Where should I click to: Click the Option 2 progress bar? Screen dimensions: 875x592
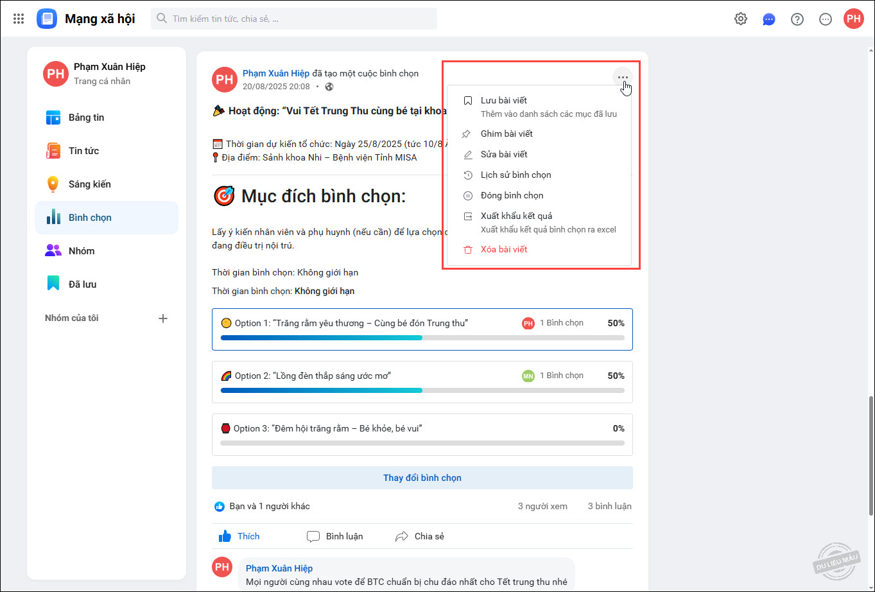pos(422,390)
